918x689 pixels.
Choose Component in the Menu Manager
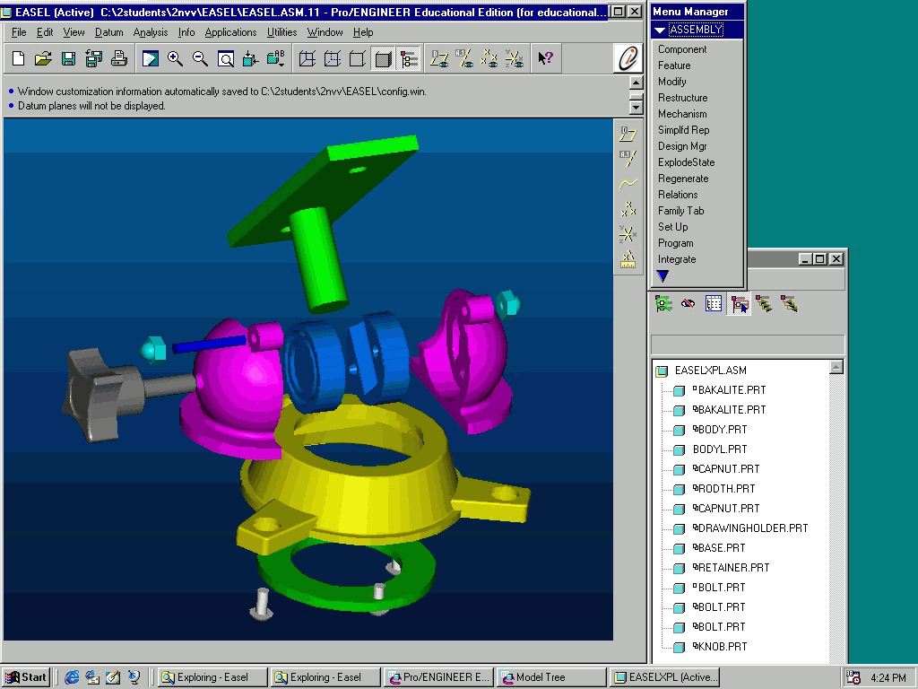[x=682, y=49]
